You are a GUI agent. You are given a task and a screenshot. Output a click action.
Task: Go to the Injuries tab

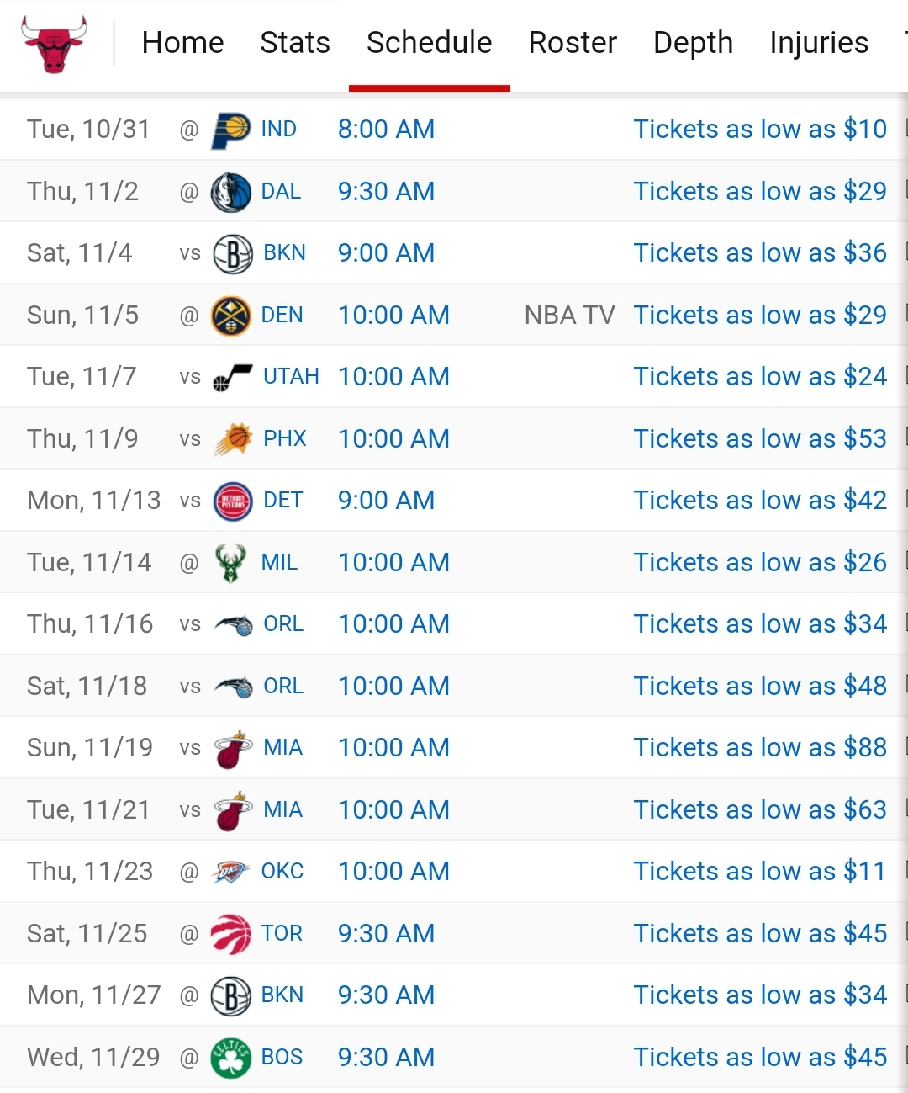click(x=818, y=43)
